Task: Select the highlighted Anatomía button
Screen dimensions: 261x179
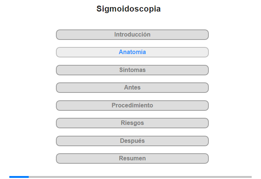Action: pyautogui.click(x=132, y=52)
